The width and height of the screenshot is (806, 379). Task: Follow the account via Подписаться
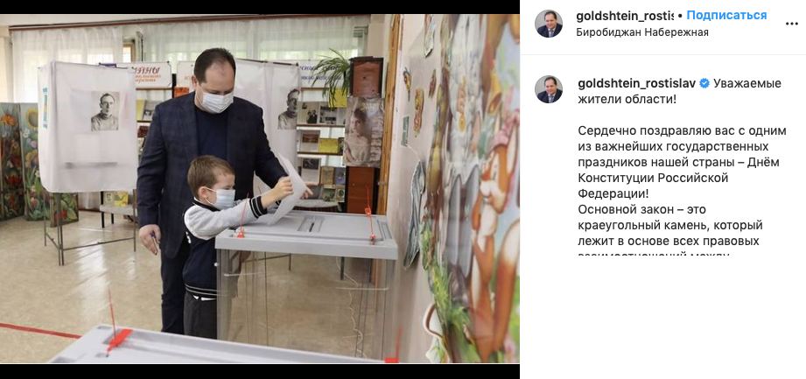pos(727,16)
